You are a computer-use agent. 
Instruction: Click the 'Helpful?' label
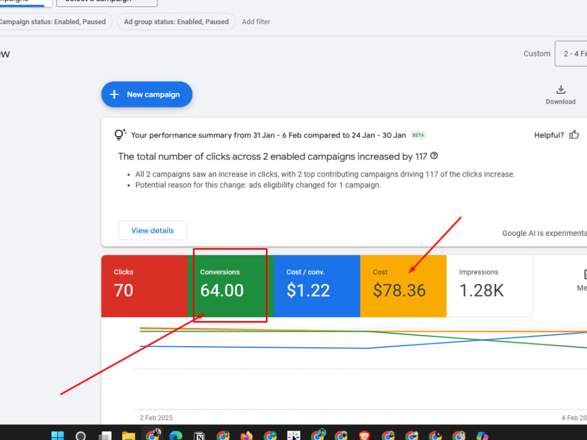click(x=549, y=135)
